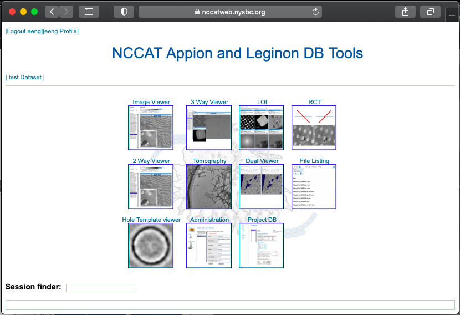Image resolution: width=460 pixels, height=315 pixels.
Task: Open the 2 Way Viewer text link
Action: 151,161
